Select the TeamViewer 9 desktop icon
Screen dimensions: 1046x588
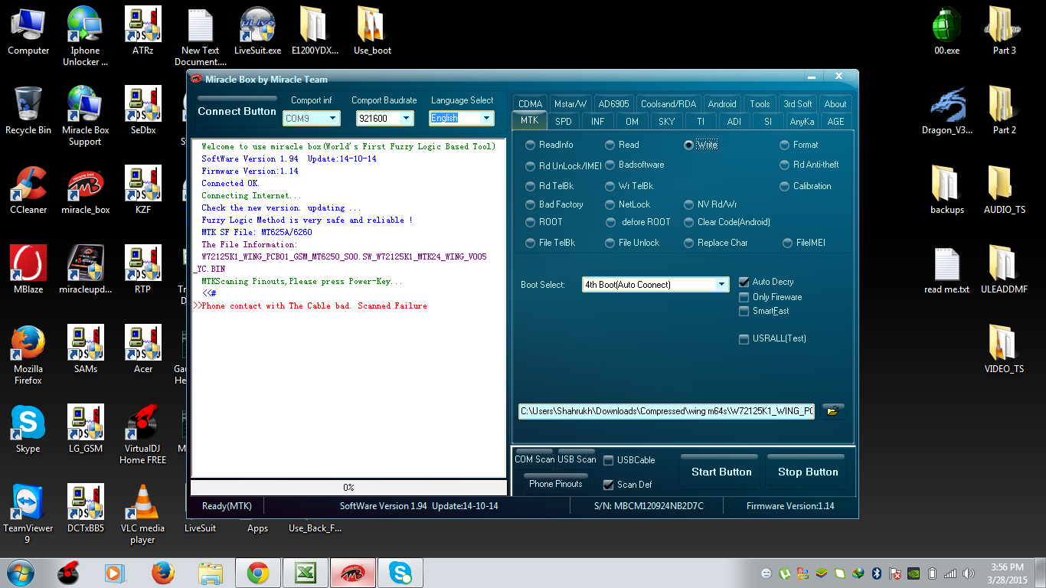[x=28, y=514]
